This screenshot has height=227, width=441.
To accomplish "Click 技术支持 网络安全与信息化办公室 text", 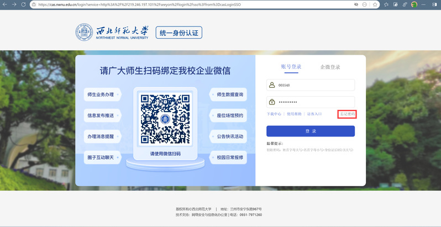I will click(201, 215).
